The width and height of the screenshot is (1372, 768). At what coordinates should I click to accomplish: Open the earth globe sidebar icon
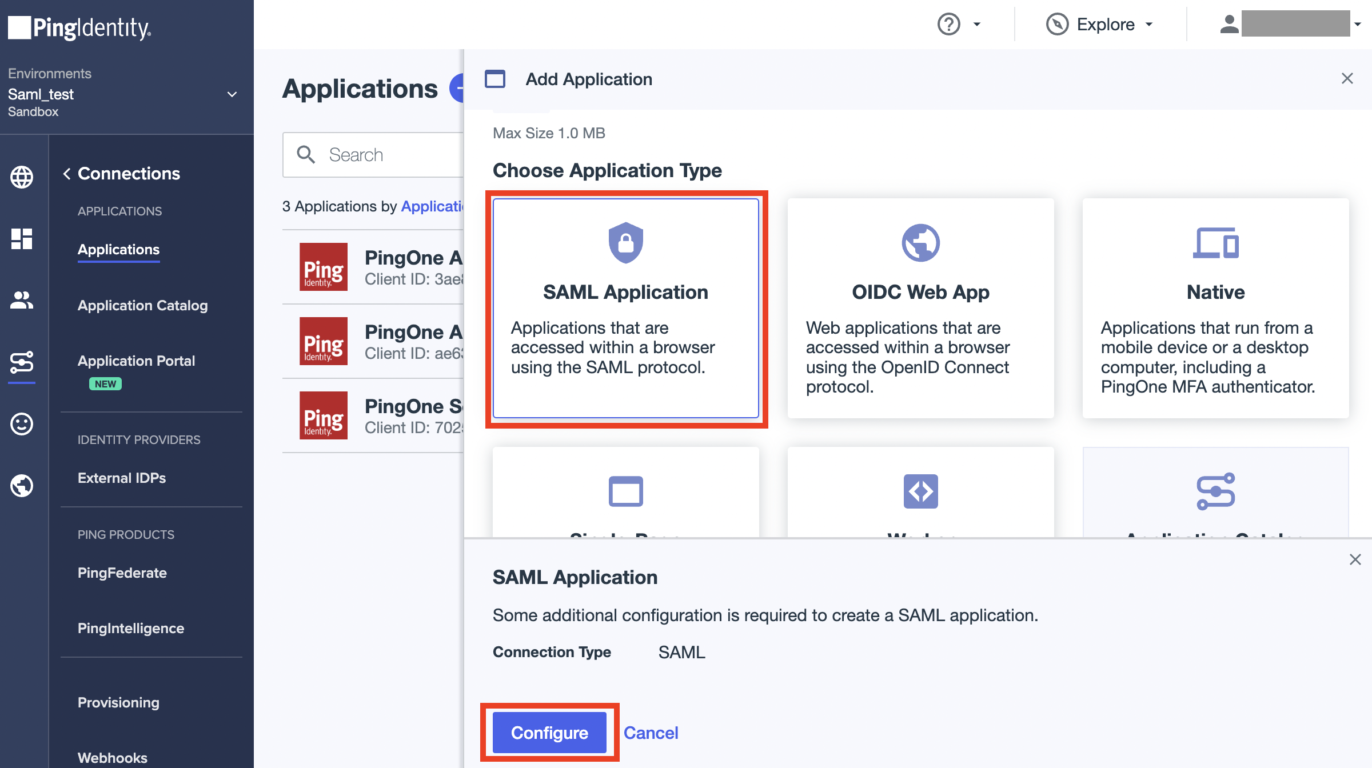click(x=22, y=486)
